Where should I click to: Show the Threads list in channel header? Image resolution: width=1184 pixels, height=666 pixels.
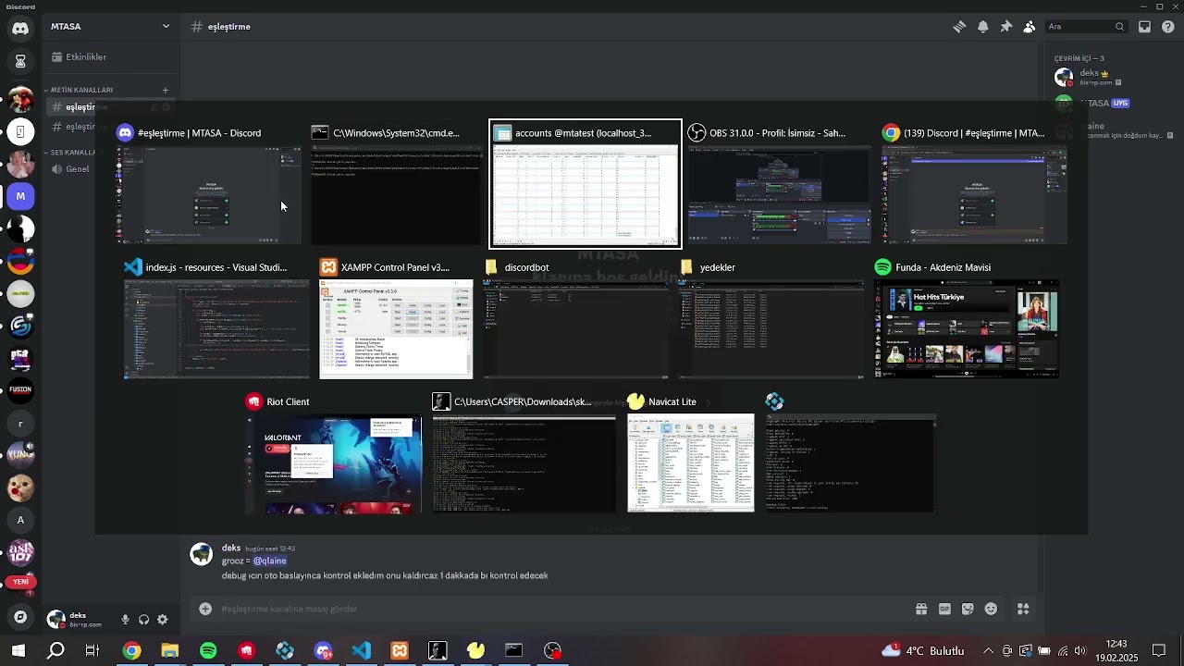pos(959,27)
